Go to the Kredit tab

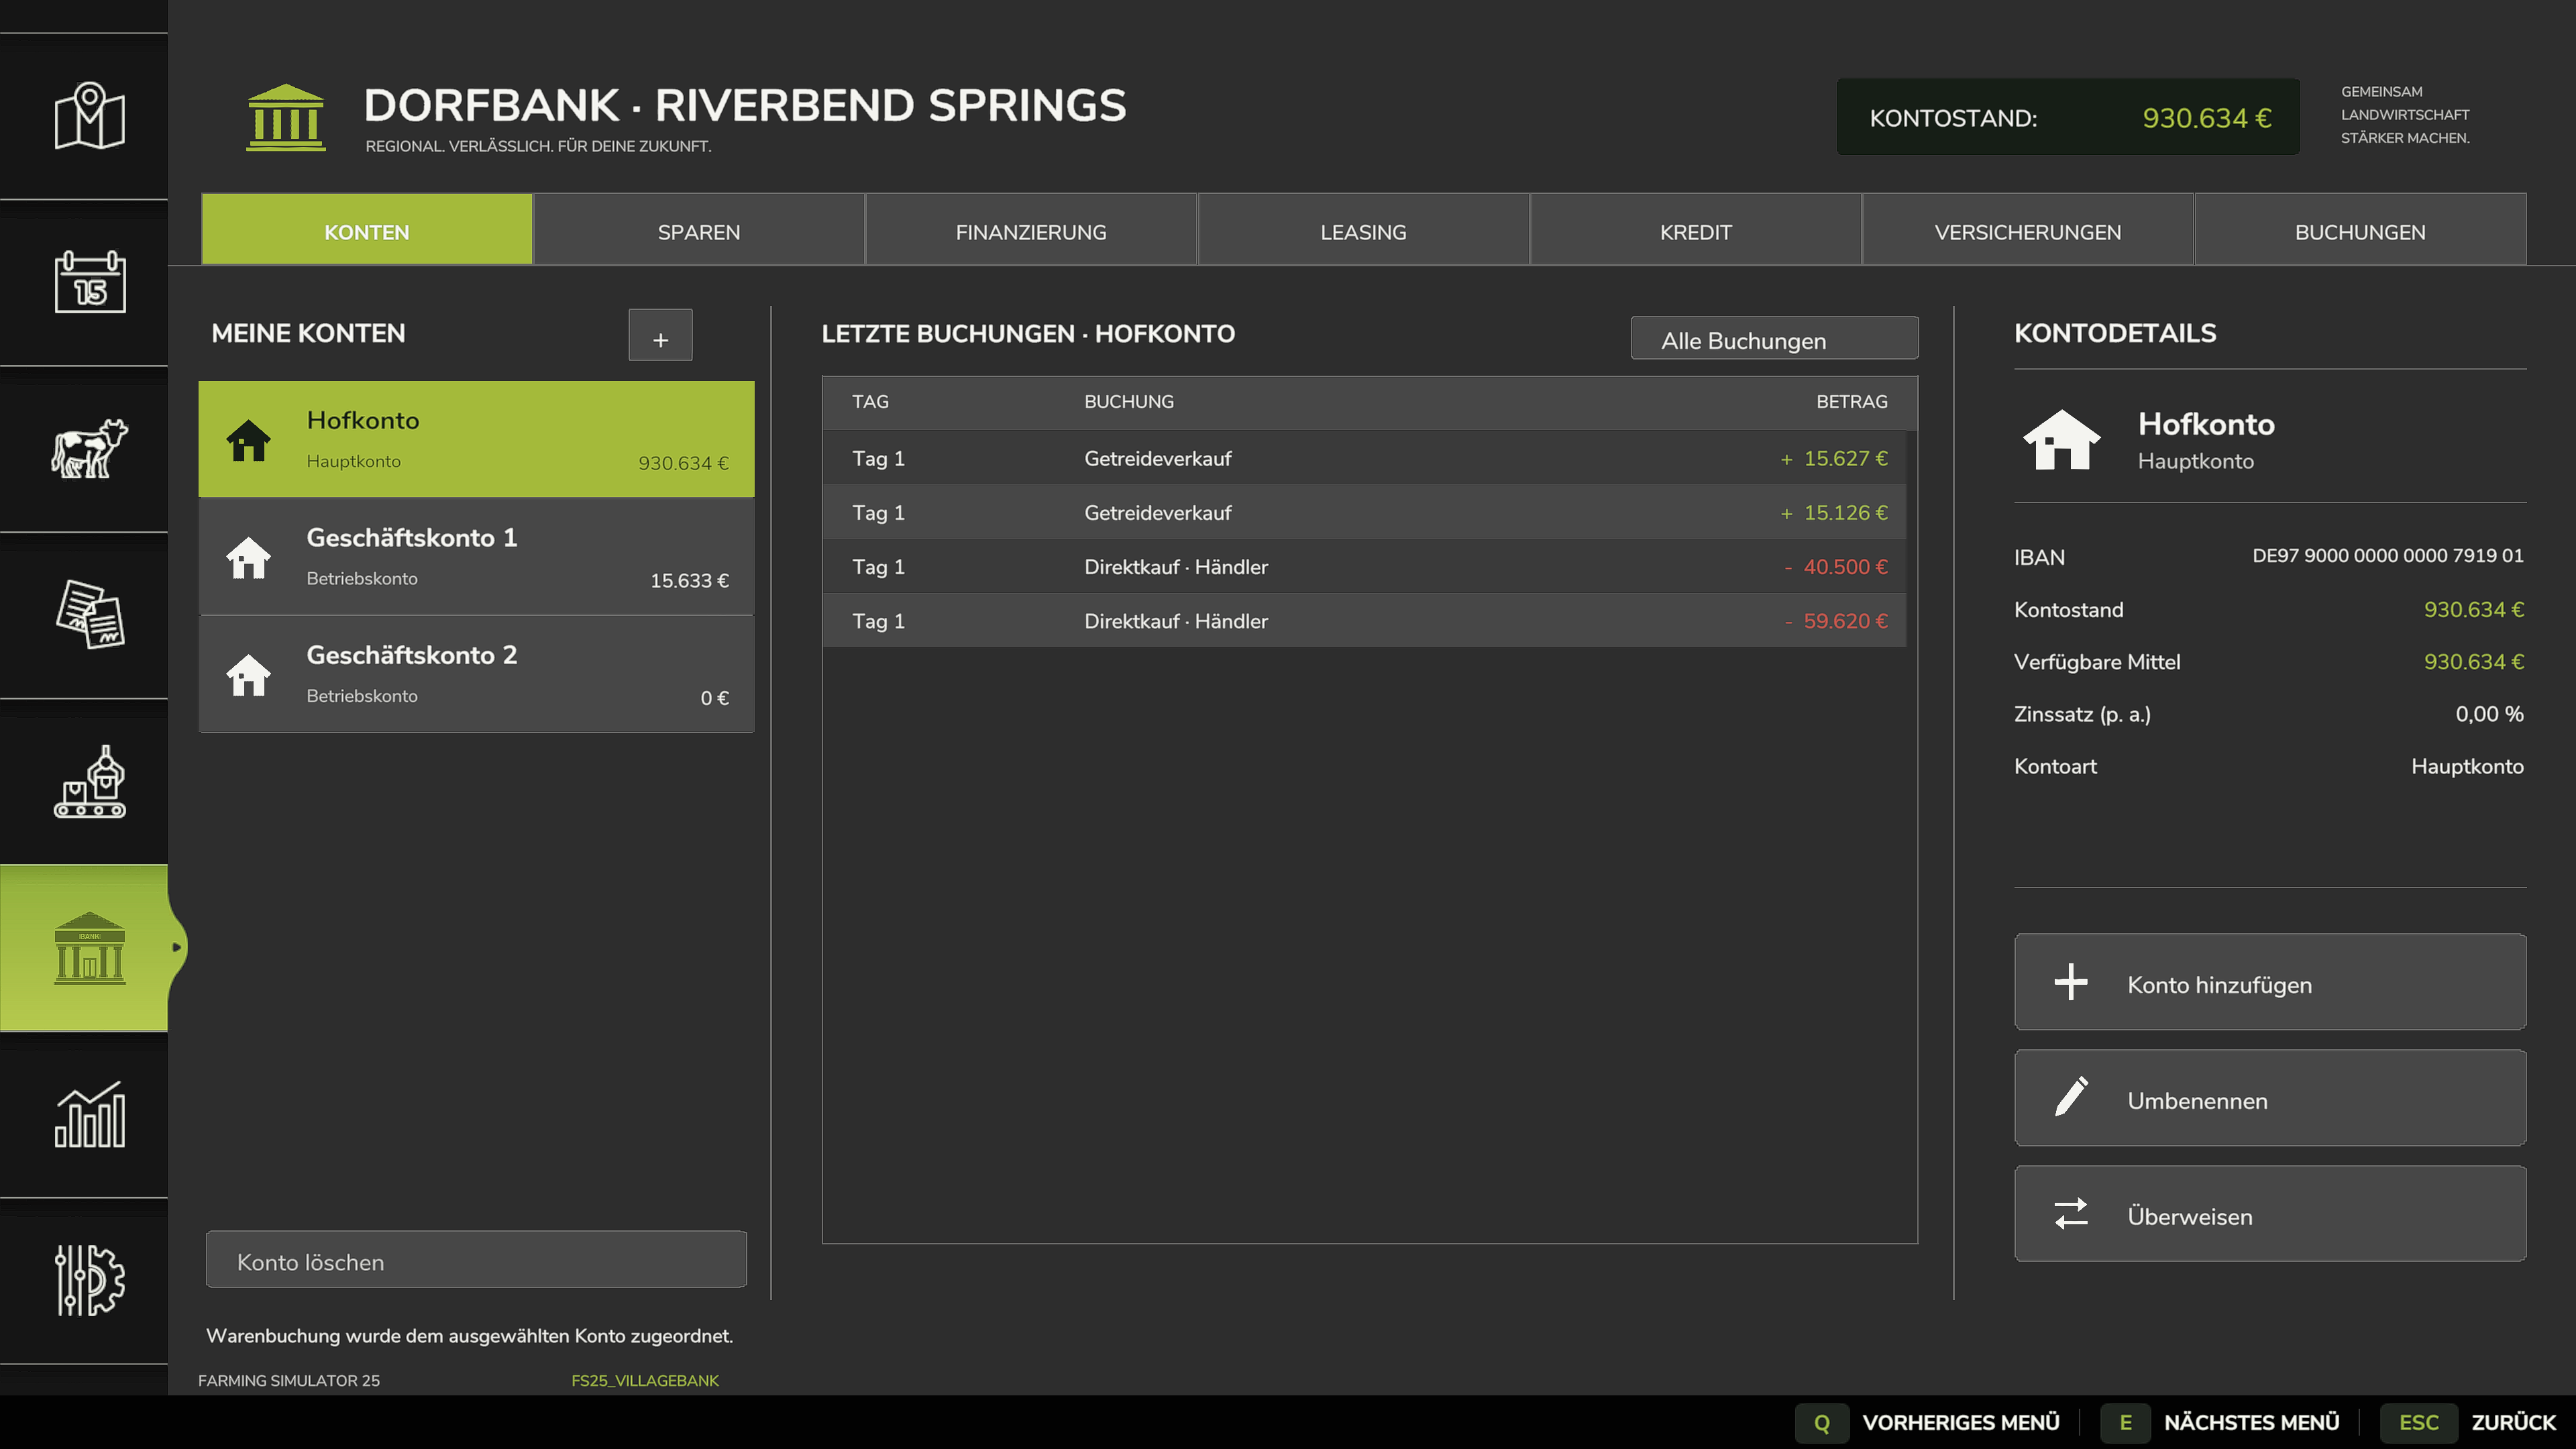click(x=1696, y=229)
